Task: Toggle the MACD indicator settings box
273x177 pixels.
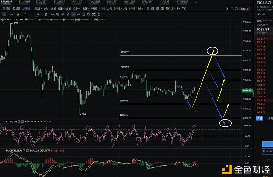Action: pyautogui.click(x=24, y=150)
